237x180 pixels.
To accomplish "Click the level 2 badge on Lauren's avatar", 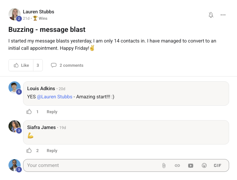I will tap(19, 19).
